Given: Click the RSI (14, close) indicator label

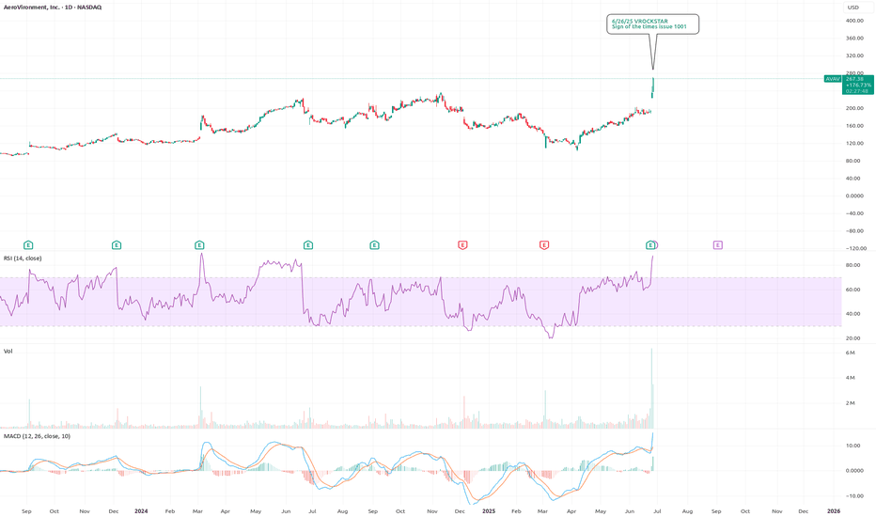Looking at the screenshot, I should (23, 258).
